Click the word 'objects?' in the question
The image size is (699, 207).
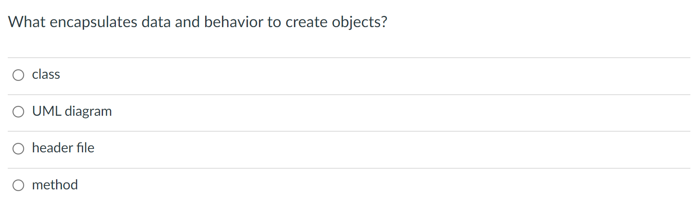(x=360, y=22)
